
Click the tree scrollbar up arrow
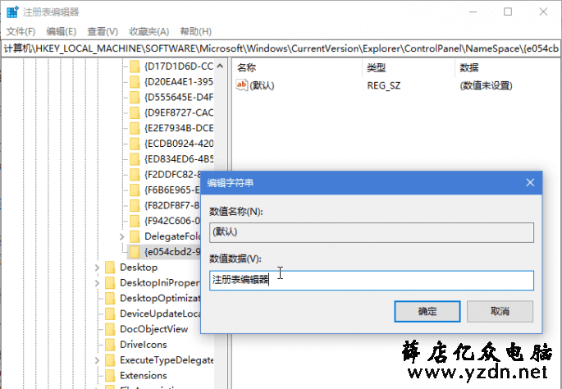coord(220,66)
